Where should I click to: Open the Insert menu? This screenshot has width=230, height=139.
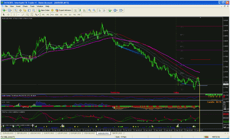(18, 6)
